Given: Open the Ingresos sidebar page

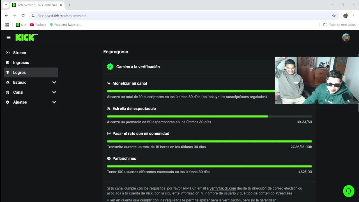Looking at the screenshot, I should coord(31,63).
